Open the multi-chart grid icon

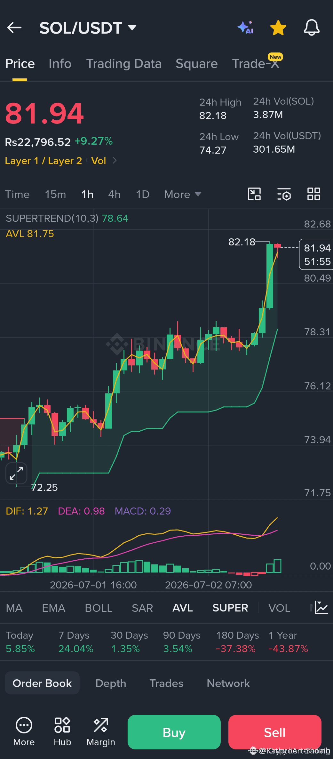pos(313,194)
